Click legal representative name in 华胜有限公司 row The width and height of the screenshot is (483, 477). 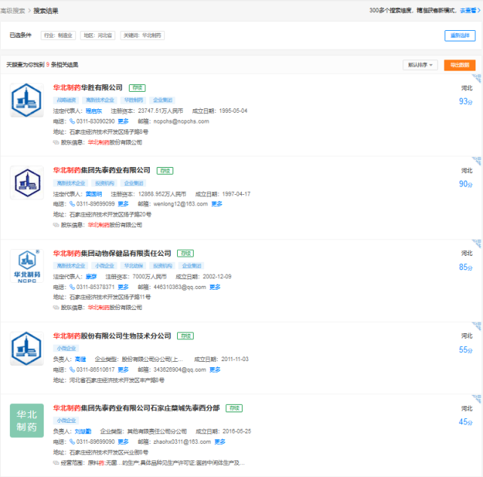[93, 111]
